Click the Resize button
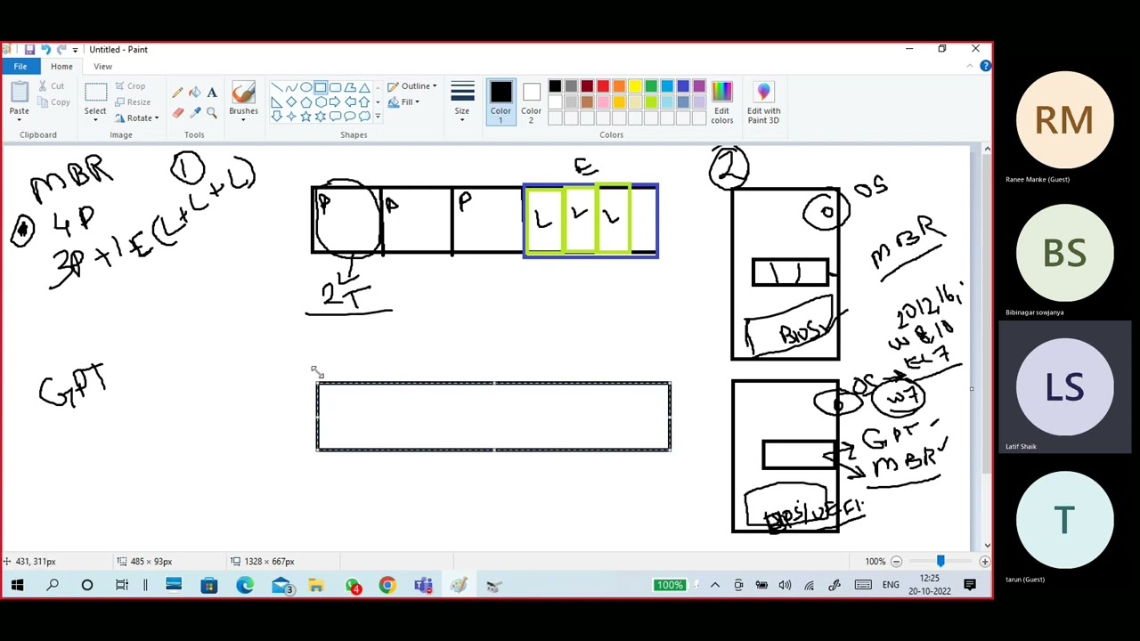This screenshot has height=641, width=1140. click(132, 102)
